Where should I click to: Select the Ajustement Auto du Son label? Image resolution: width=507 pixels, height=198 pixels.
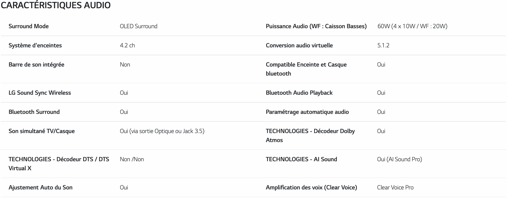41,188
